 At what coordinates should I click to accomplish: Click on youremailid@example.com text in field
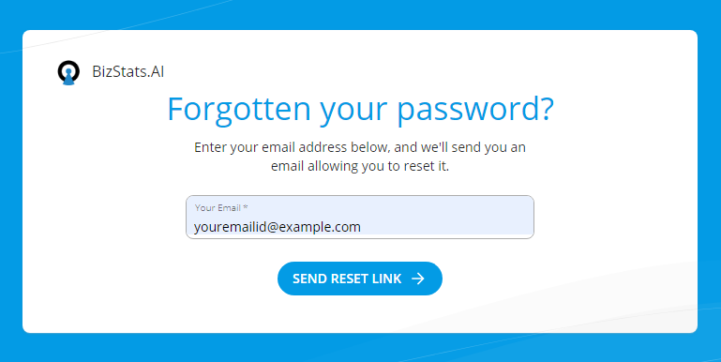pos(278,227)
